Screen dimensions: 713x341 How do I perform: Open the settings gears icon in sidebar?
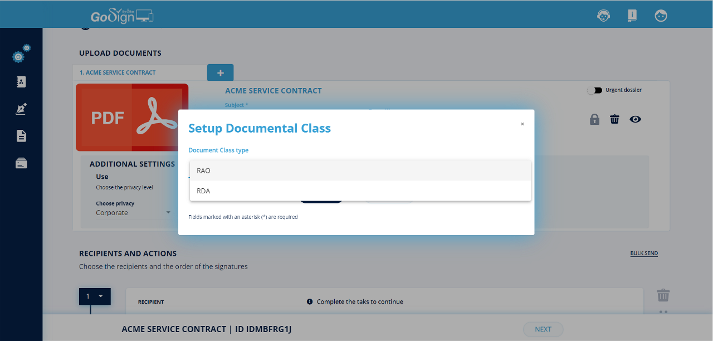coord(21,55)
